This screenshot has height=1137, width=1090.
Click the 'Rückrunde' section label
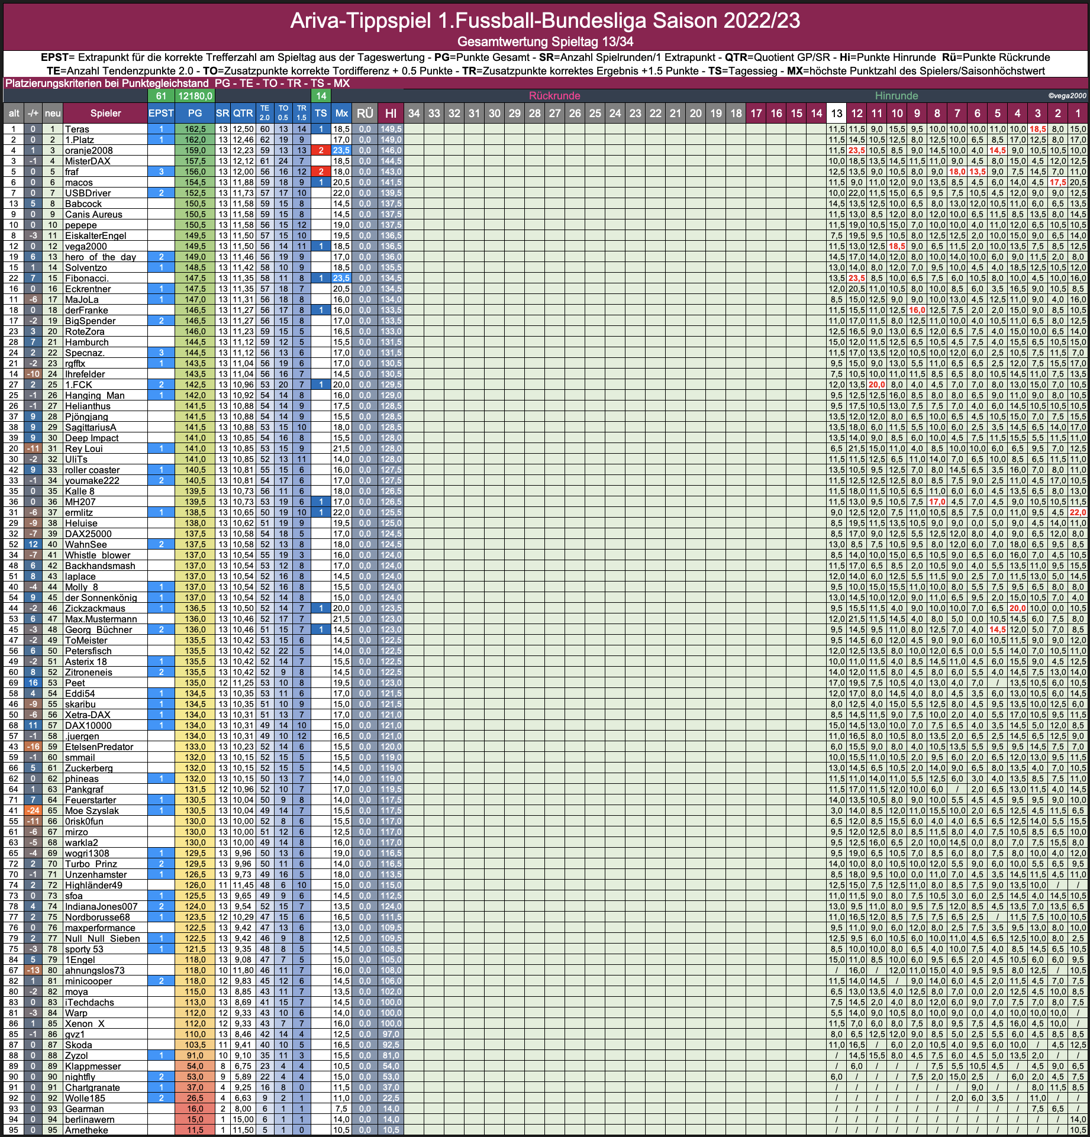click(554, 96)
